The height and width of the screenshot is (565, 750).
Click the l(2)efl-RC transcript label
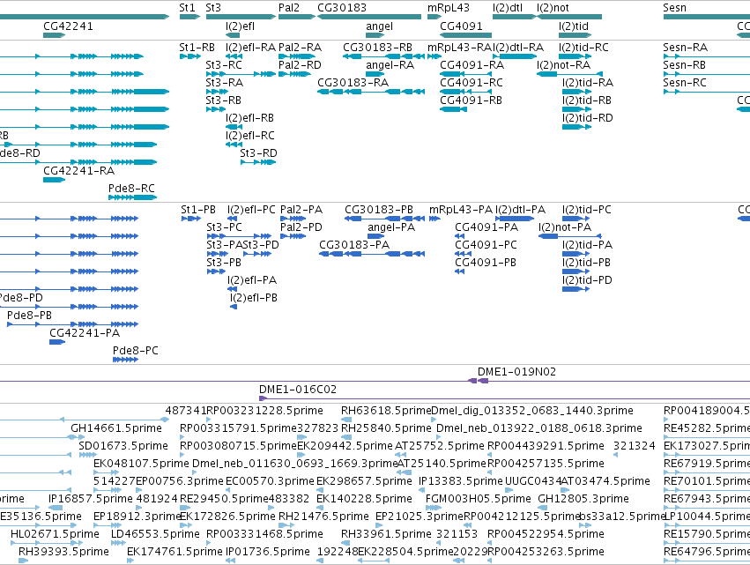click(250, 136)
